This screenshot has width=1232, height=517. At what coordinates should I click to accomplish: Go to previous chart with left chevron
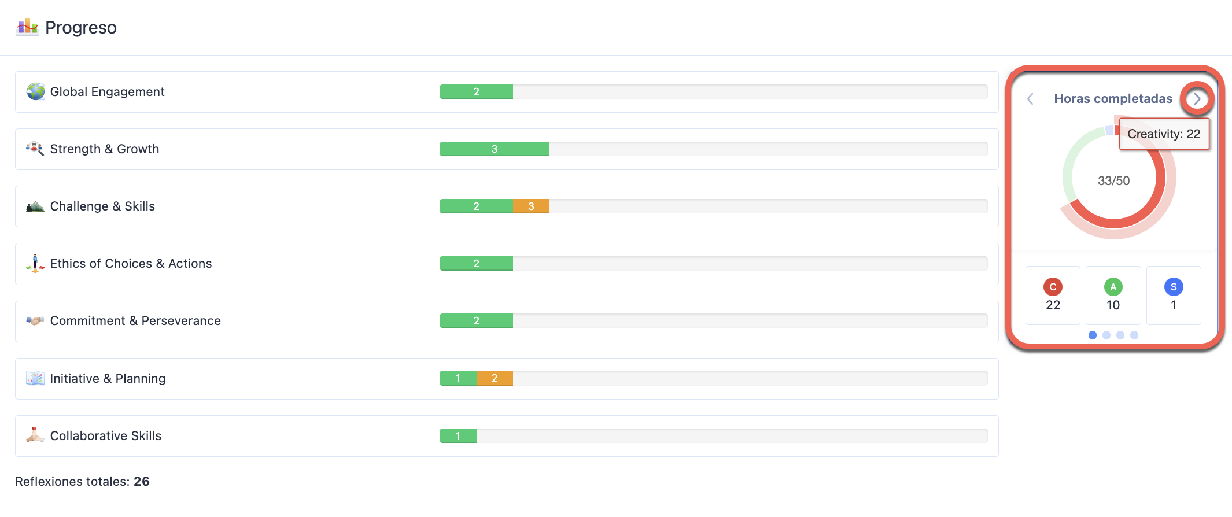click(x=1030, y=99)
